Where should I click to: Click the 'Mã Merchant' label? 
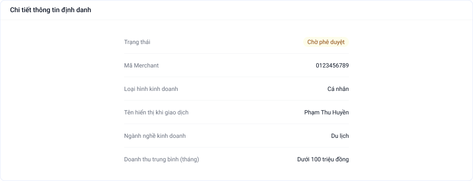point(141,65)
